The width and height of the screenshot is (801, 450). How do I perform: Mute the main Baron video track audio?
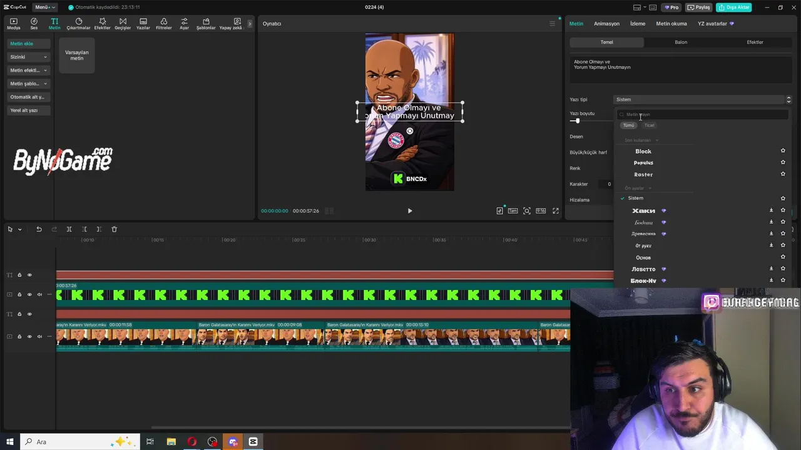coord(39,336)
